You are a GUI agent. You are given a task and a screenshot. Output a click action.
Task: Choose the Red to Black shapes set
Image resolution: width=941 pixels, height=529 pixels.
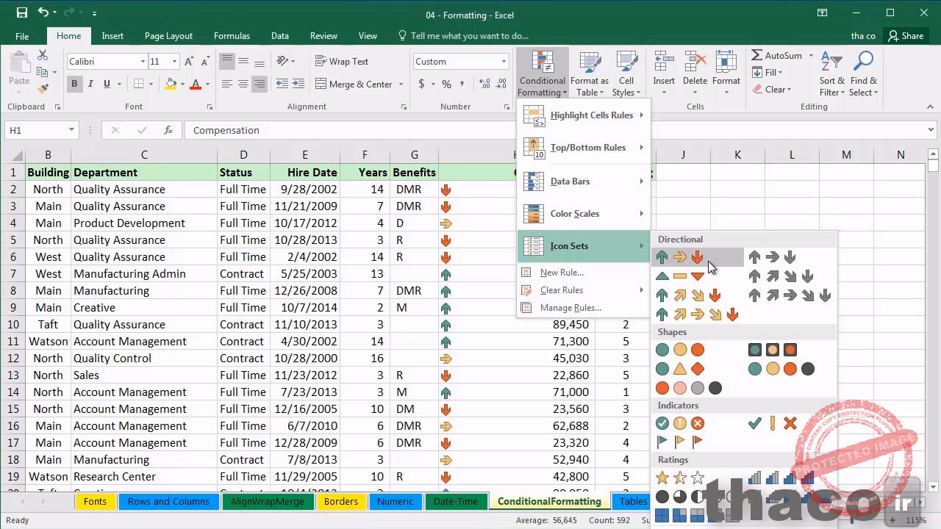(x=689, y=388)
